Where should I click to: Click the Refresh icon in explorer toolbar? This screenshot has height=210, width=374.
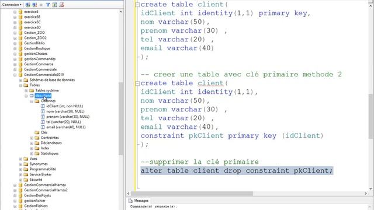tap(54, 5)
